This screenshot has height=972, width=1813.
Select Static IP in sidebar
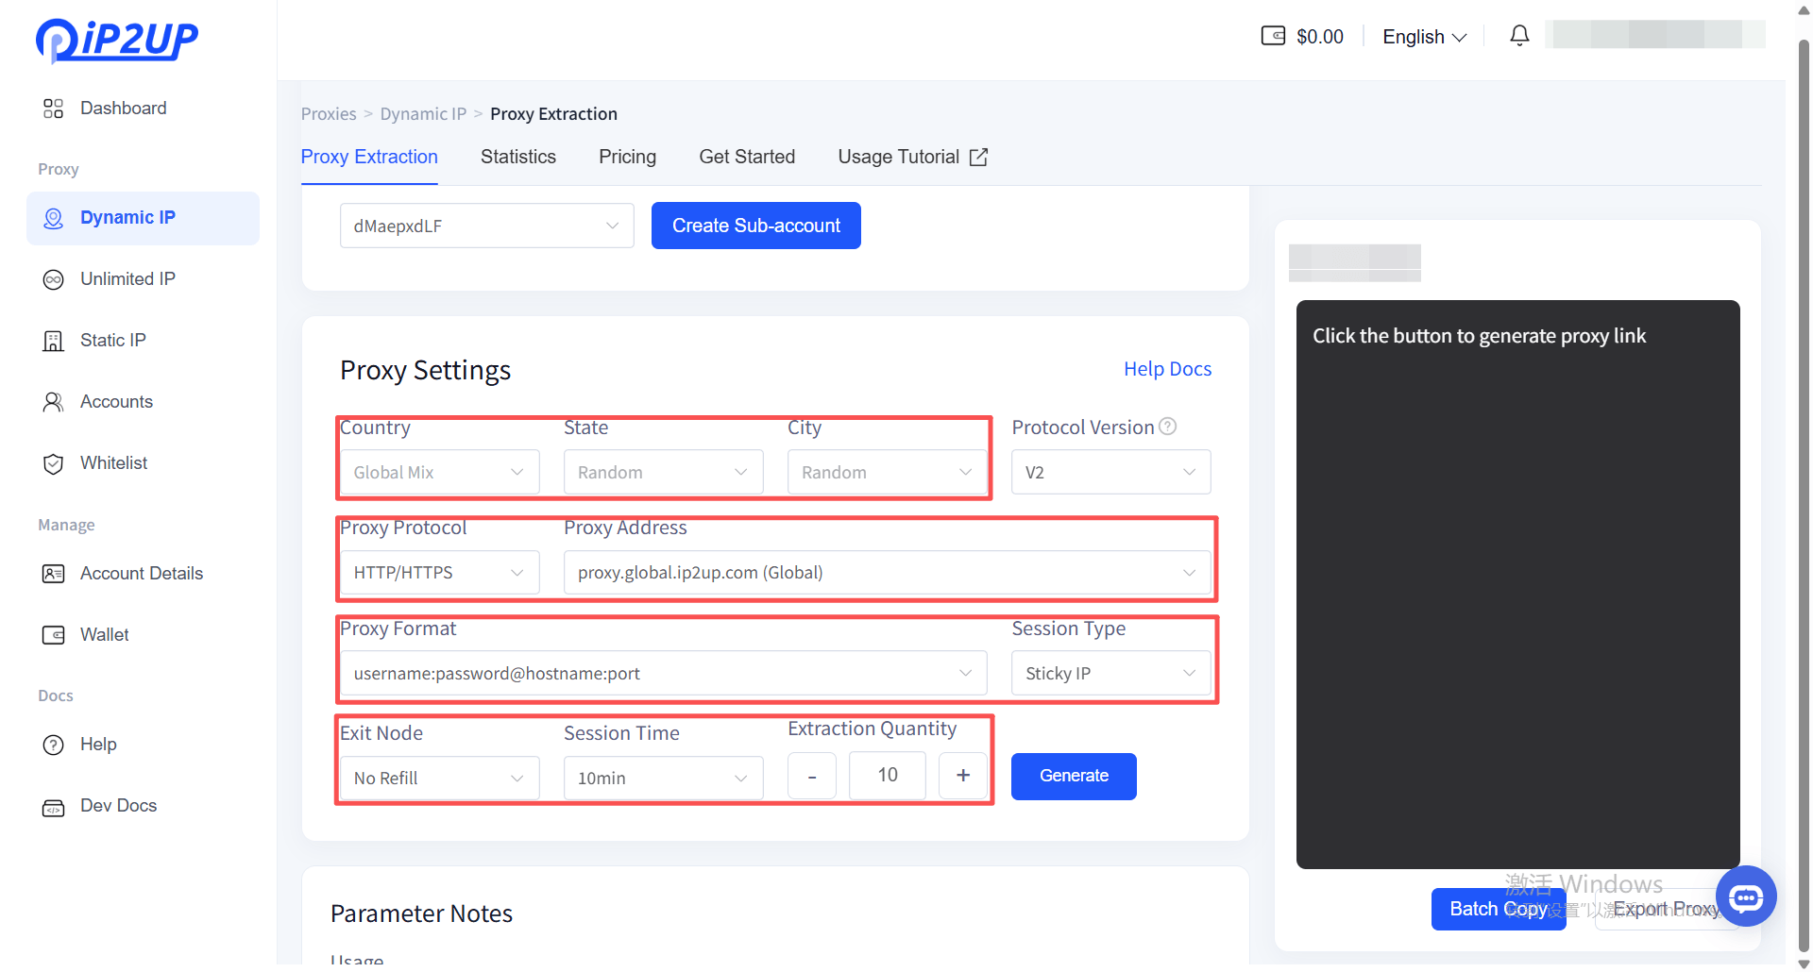click(143, 341)
